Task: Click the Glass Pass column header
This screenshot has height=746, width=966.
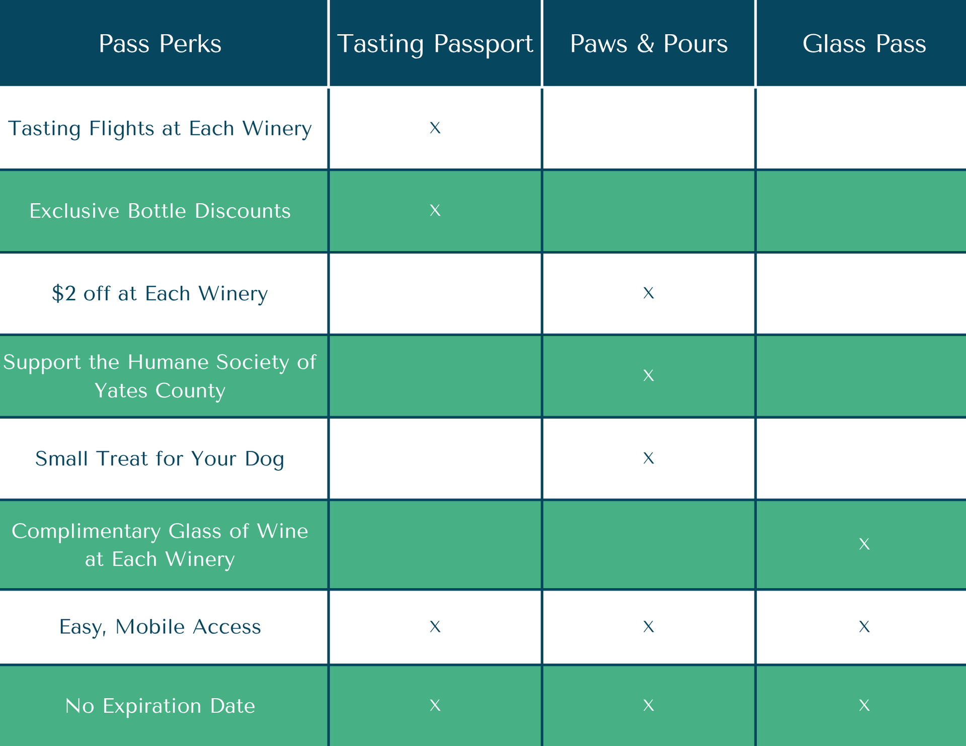Action: (x=864, y=44)
